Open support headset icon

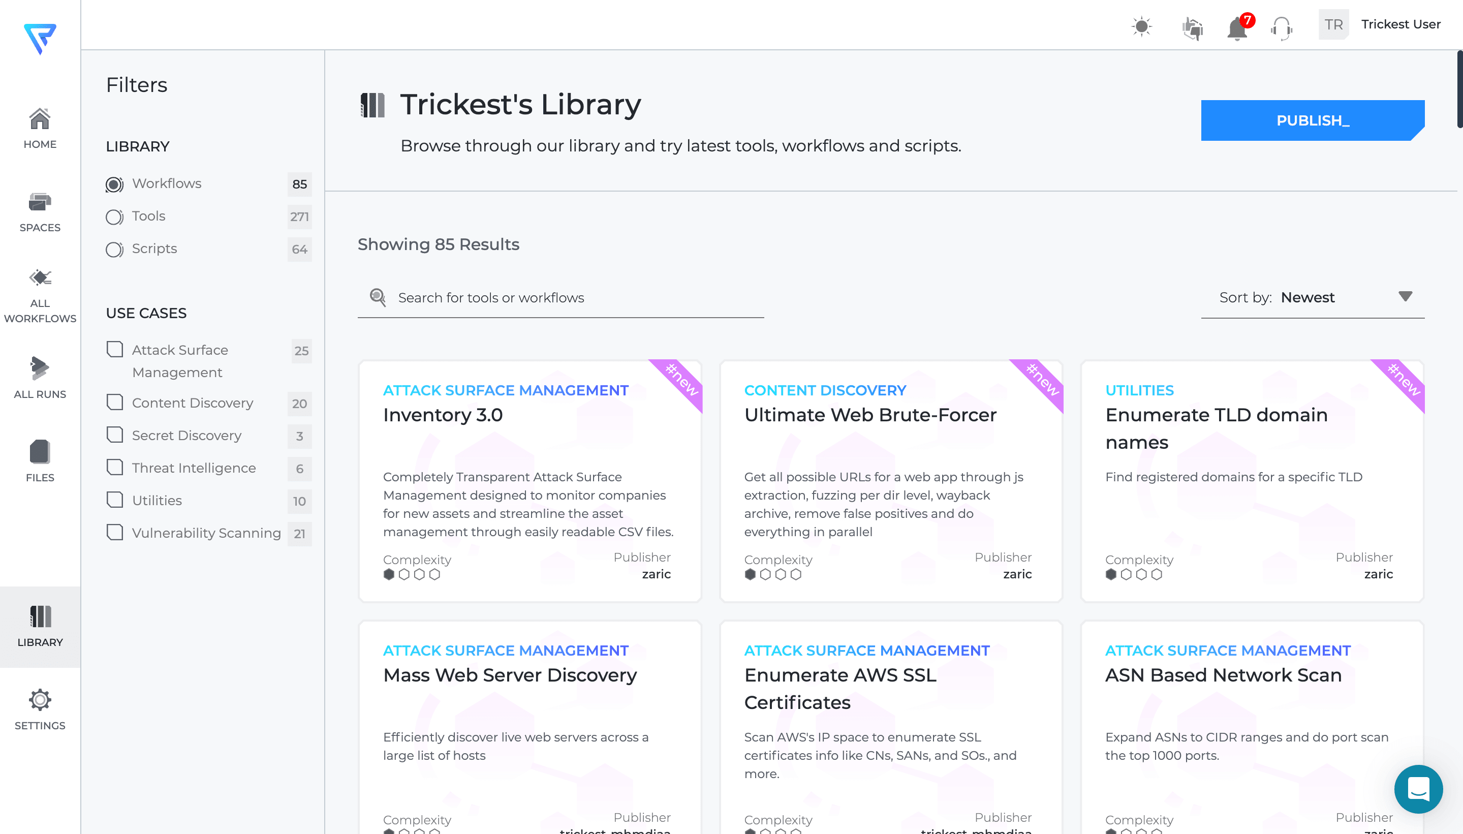point(1282,27)
